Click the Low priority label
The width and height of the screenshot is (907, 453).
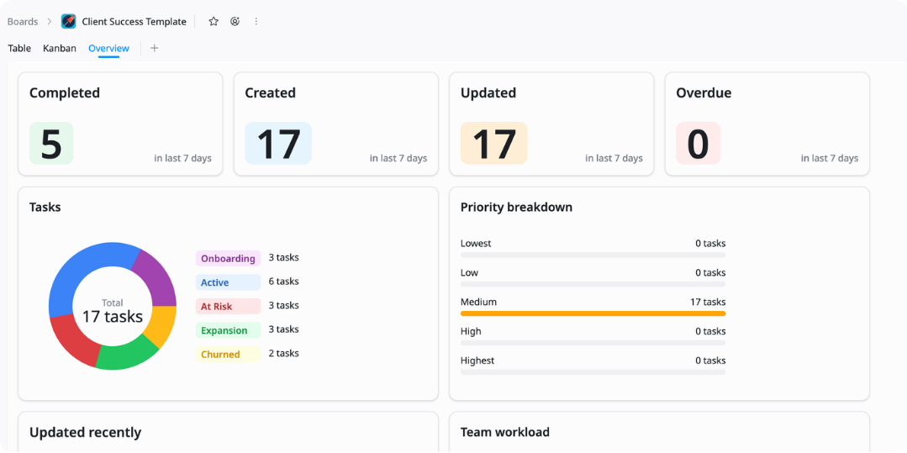(469, 273)
